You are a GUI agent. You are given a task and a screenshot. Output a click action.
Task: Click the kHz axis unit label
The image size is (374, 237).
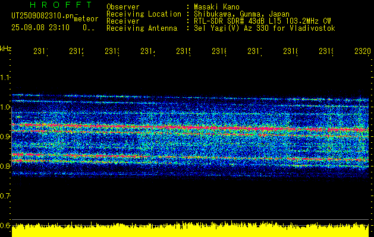tap(5, 49)
